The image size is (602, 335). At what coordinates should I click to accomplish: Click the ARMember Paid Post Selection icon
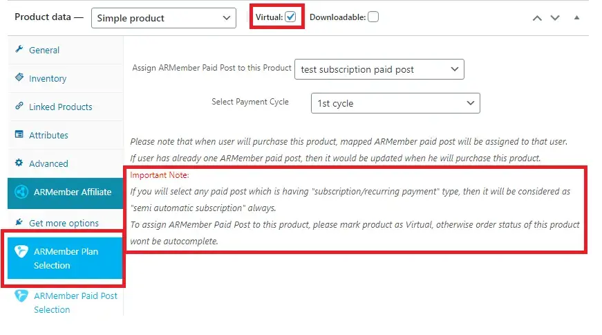point(21,296)
